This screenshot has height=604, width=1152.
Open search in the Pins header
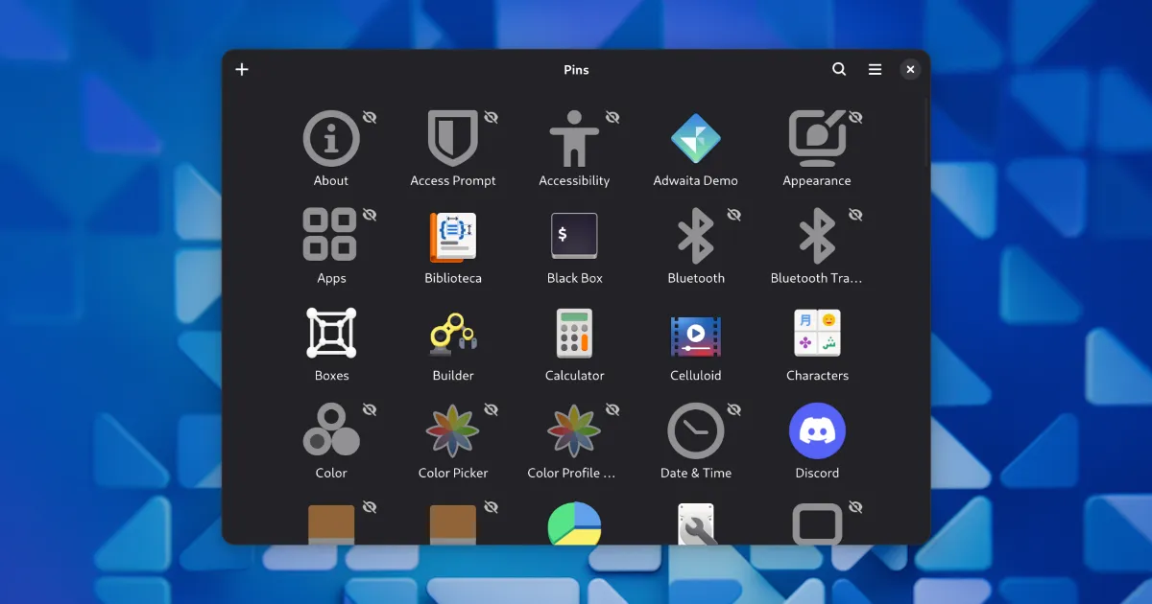(x=839, y=69)
